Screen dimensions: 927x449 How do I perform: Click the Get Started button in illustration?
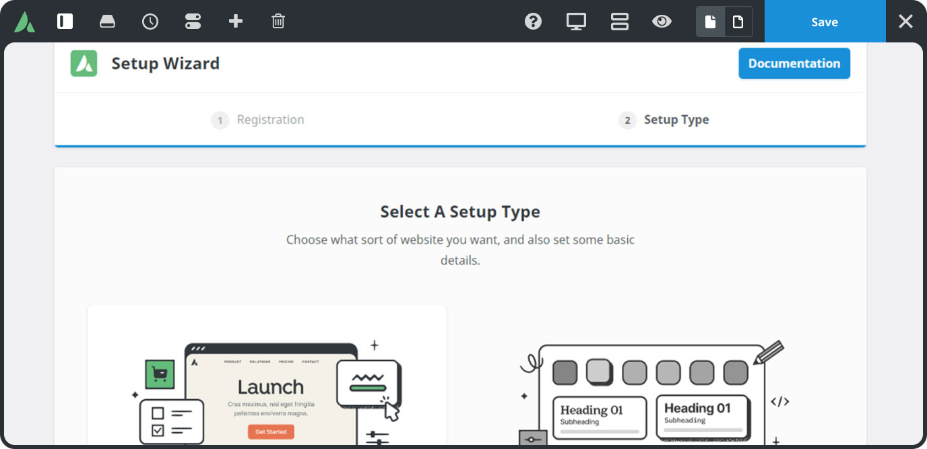pos(271,431)
